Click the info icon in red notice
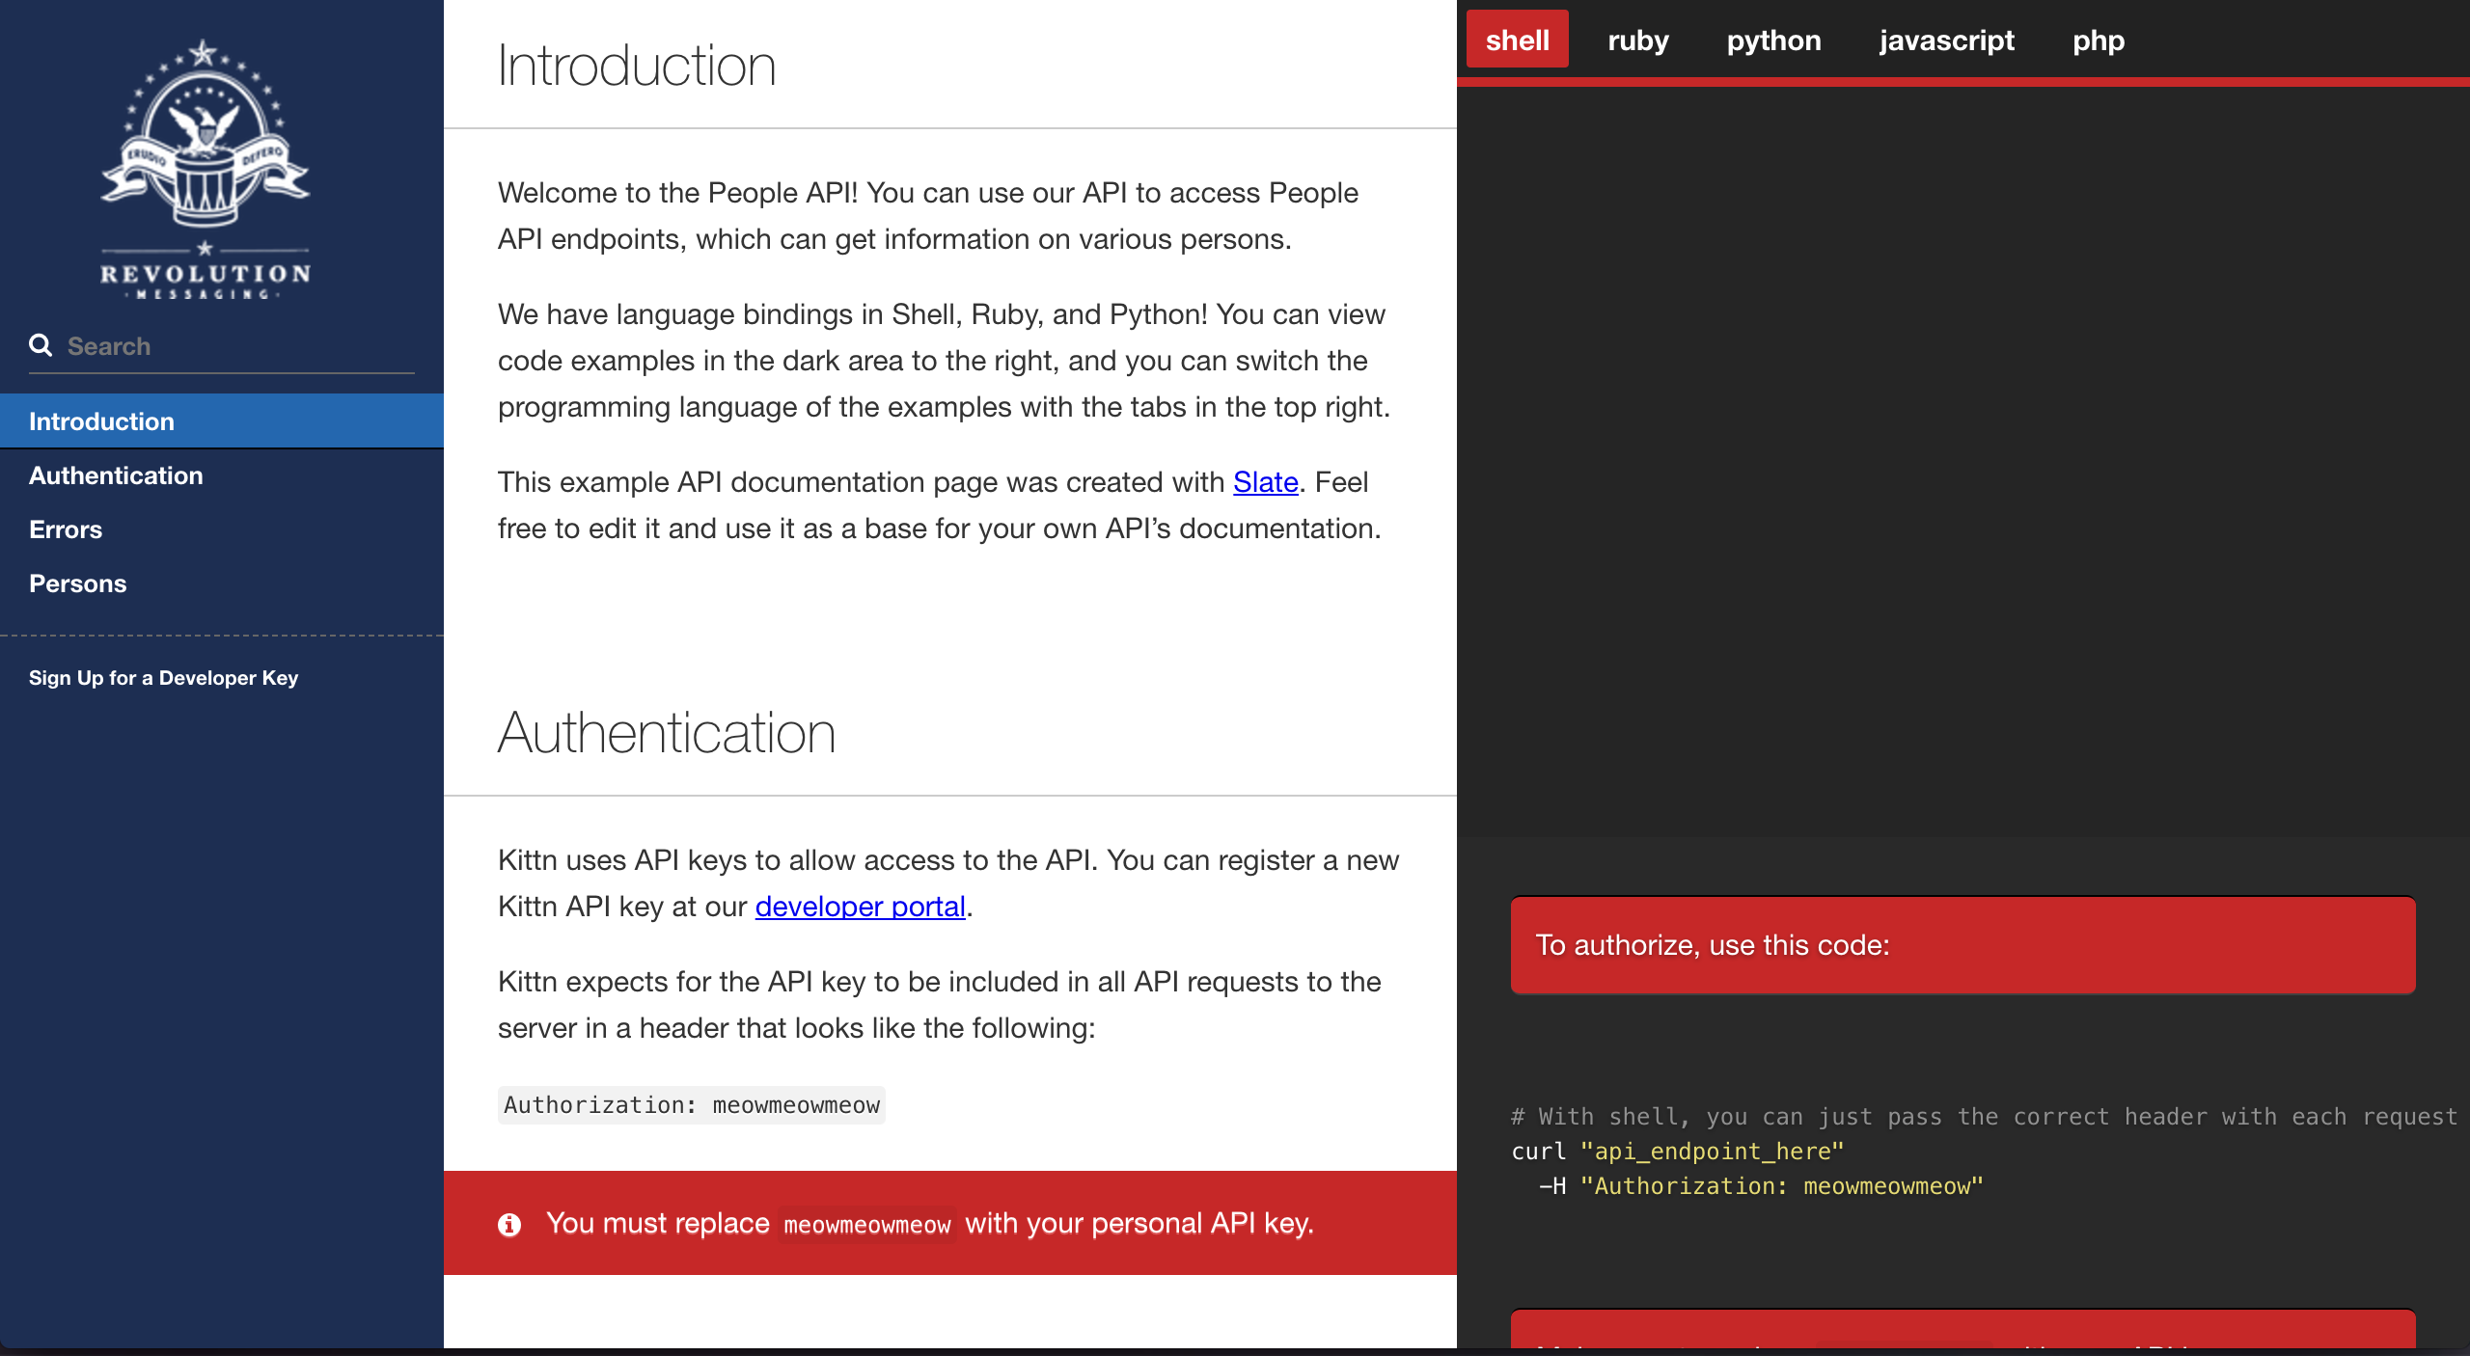 pyautogui.click(x=509, y=1224)
